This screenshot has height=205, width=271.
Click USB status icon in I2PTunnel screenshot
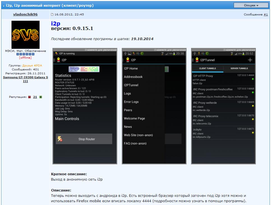[195, 54]
